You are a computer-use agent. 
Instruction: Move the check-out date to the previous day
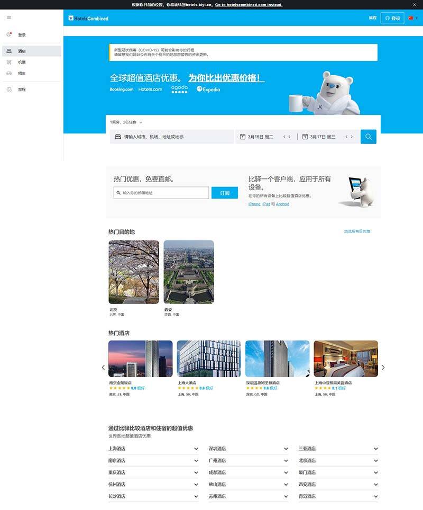point(346,137)
